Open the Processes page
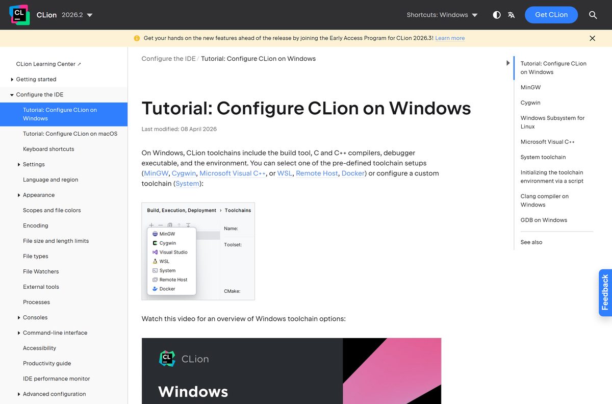 click(x=36, y=302)
